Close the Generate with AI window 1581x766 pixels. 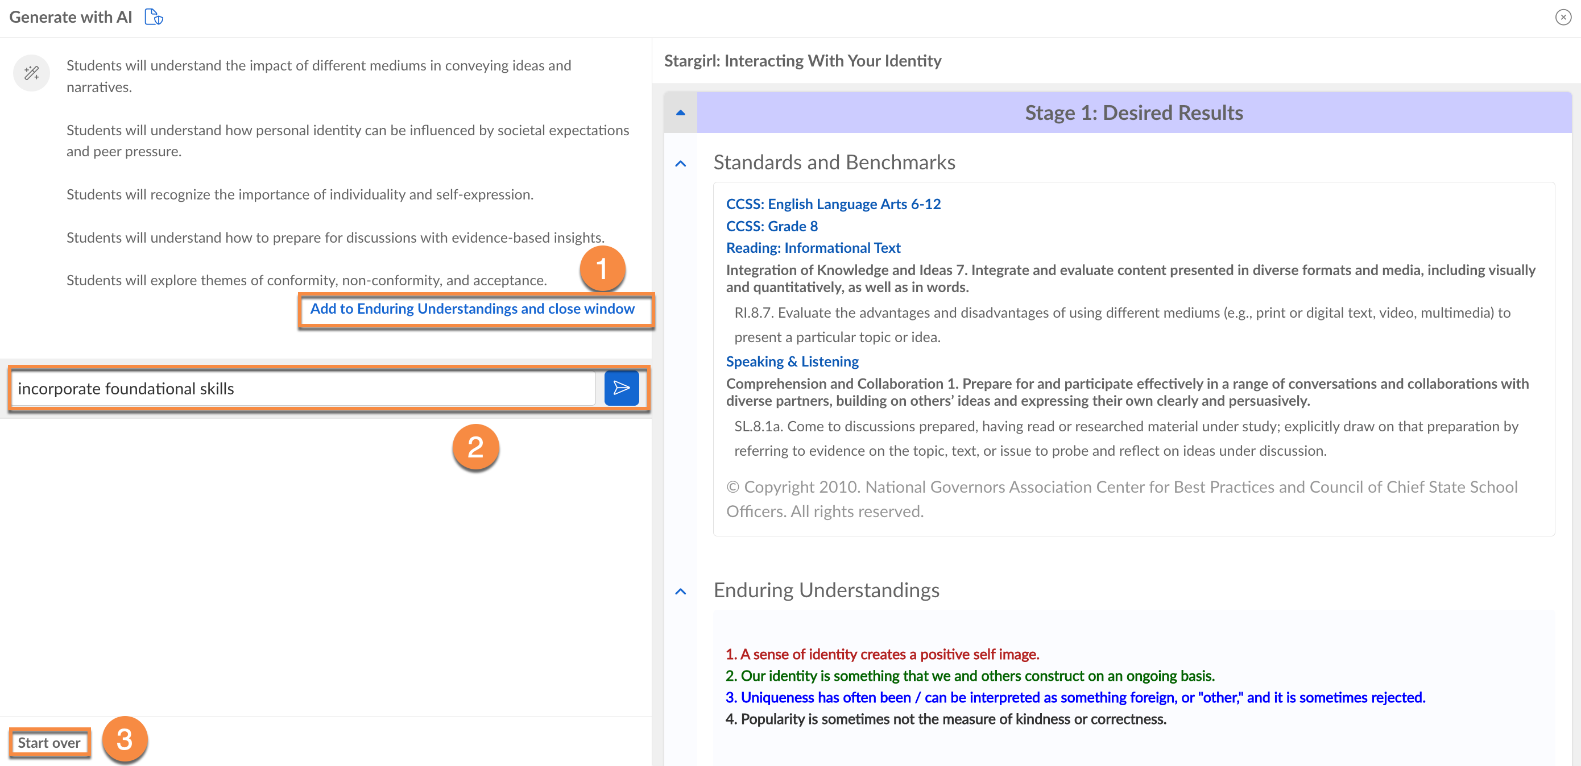(x=1563, y=17)
